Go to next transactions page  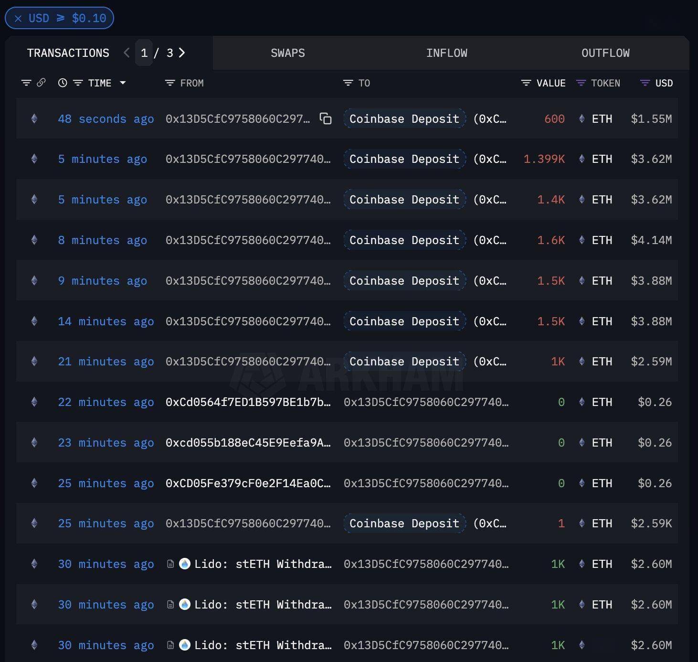click(182, 53)
